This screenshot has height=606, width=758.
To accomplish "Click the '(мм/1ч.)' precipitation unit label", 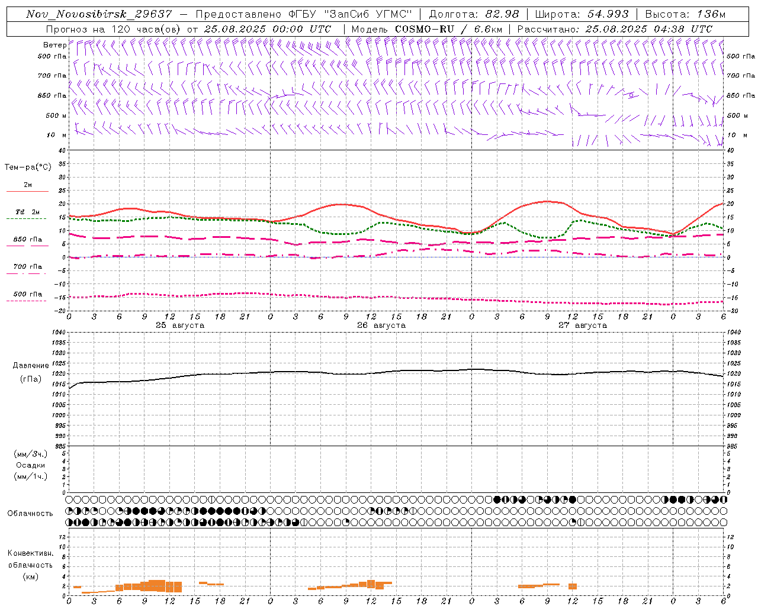I will 31,476.
